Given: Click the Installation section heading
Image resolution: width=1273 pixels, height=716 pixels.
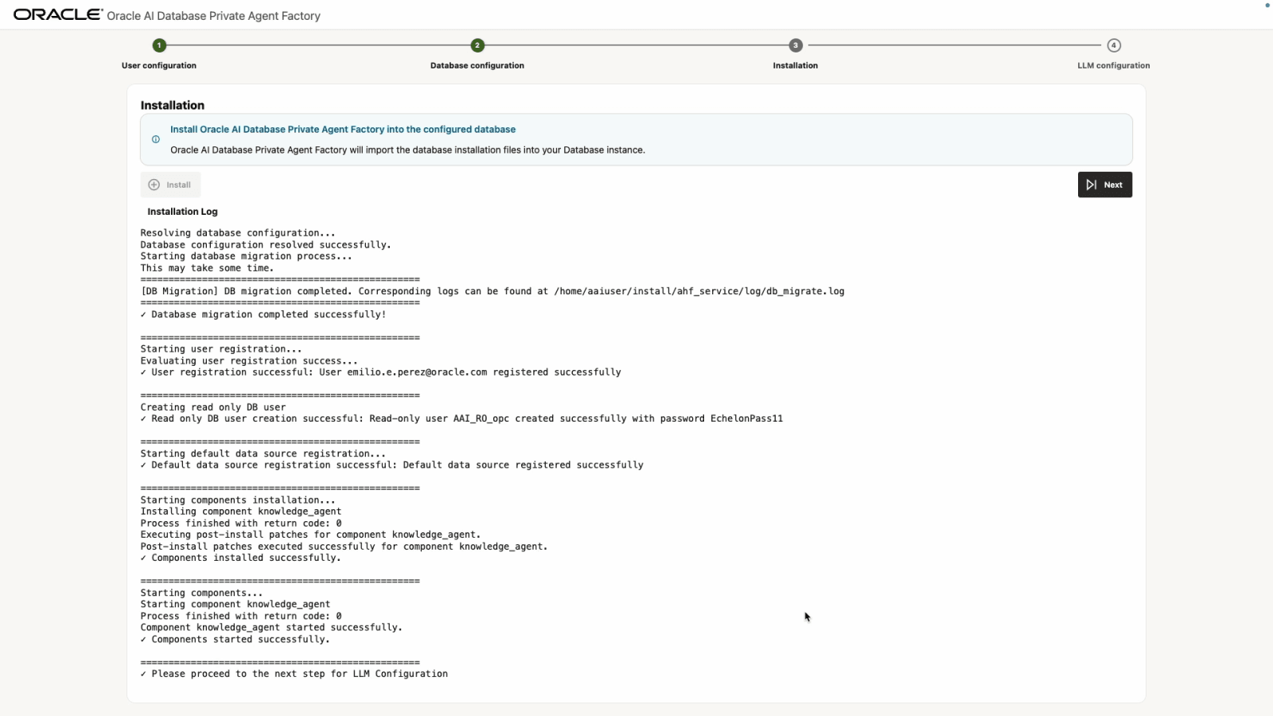Looking at the screenshot, I should 173,105.
